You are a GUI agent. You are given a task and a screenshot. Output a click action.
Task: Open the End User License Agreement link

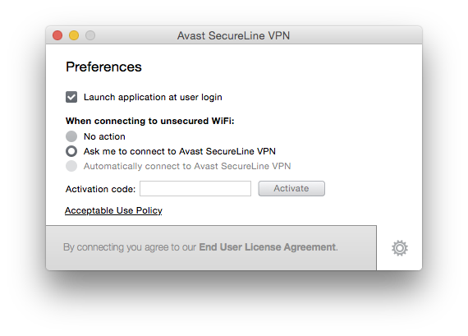pyautogui.click(x=268, y=247)
